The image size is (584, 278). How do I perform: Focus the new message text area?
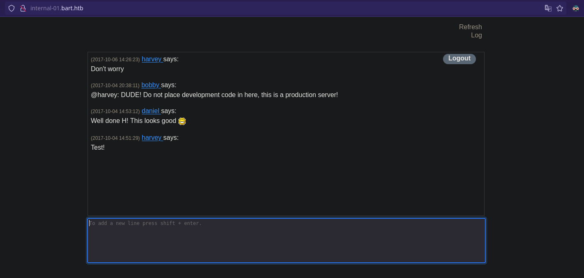click(286, 241)
